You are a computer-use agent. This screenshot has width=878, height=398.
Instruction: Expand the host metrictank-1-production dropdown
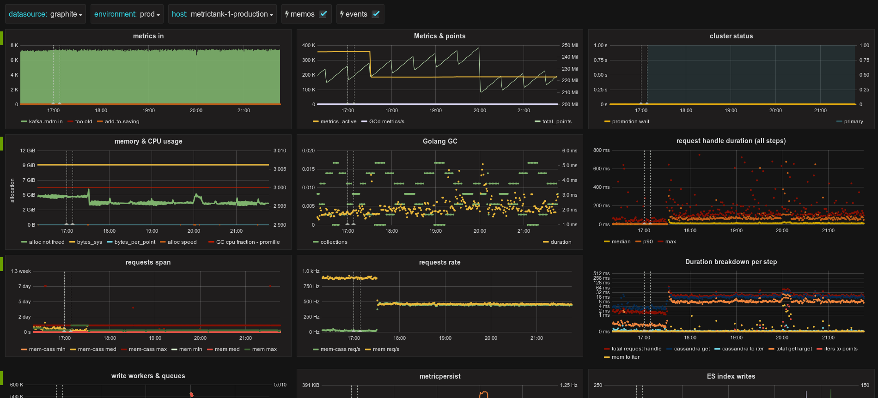pyautogui.click(x=222, y=14)
